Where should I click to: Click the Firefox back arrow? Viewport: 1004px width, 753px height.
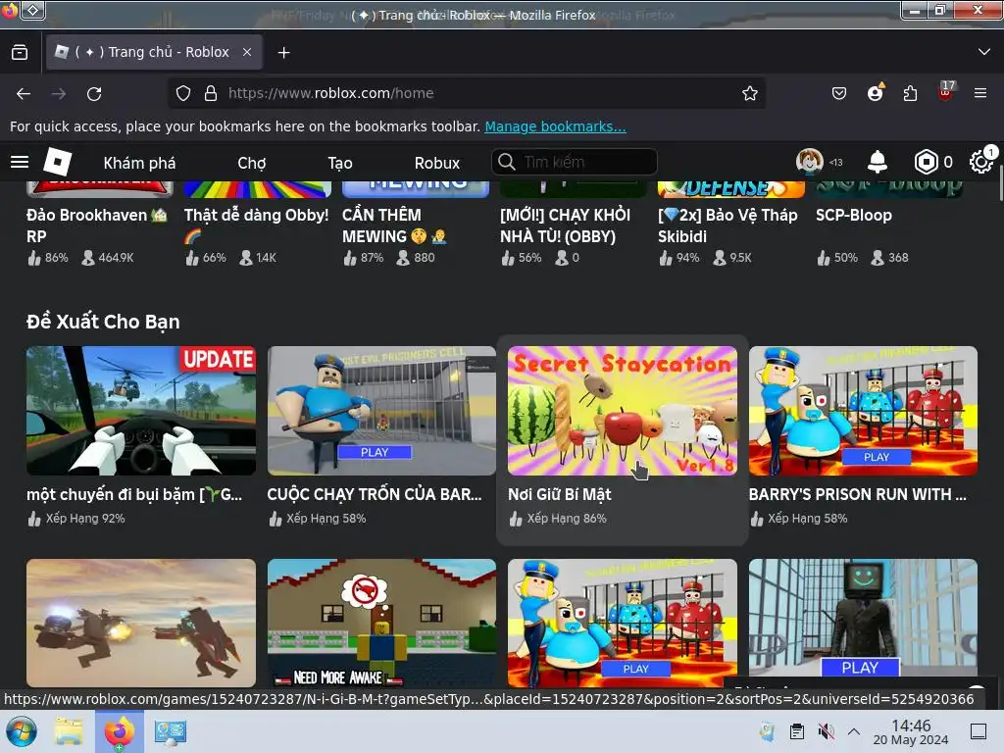24,93
